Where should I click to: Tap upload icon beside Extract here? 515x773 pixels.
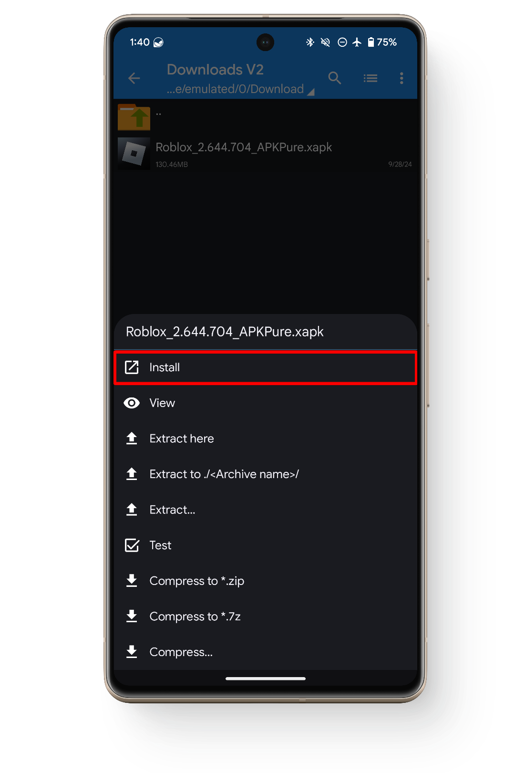[132, 439]
